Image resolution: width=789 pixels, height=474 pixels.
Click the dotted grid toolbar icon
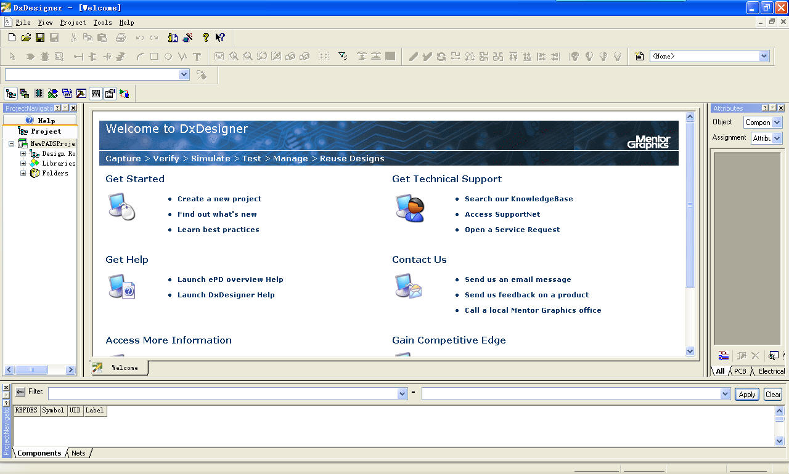[324, 56]
